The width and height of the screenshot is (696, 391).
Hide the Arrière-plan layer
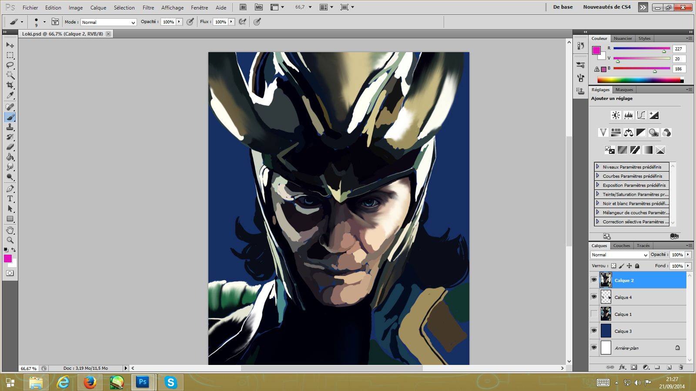click(594, 348)
